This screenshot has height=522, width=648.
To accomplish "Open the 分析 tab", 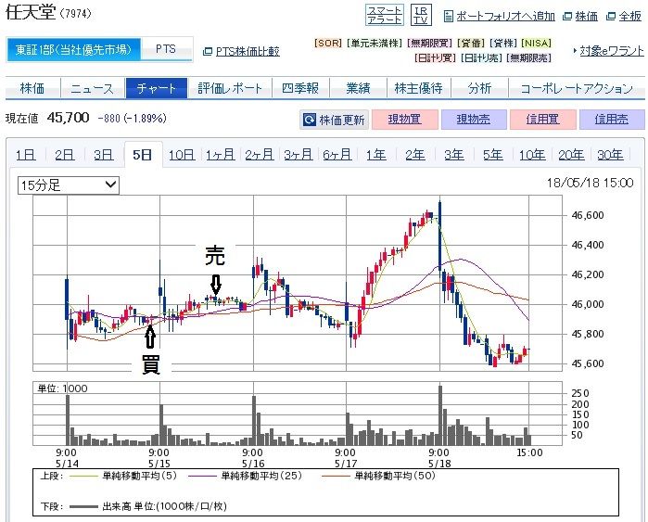I will 480,88.
